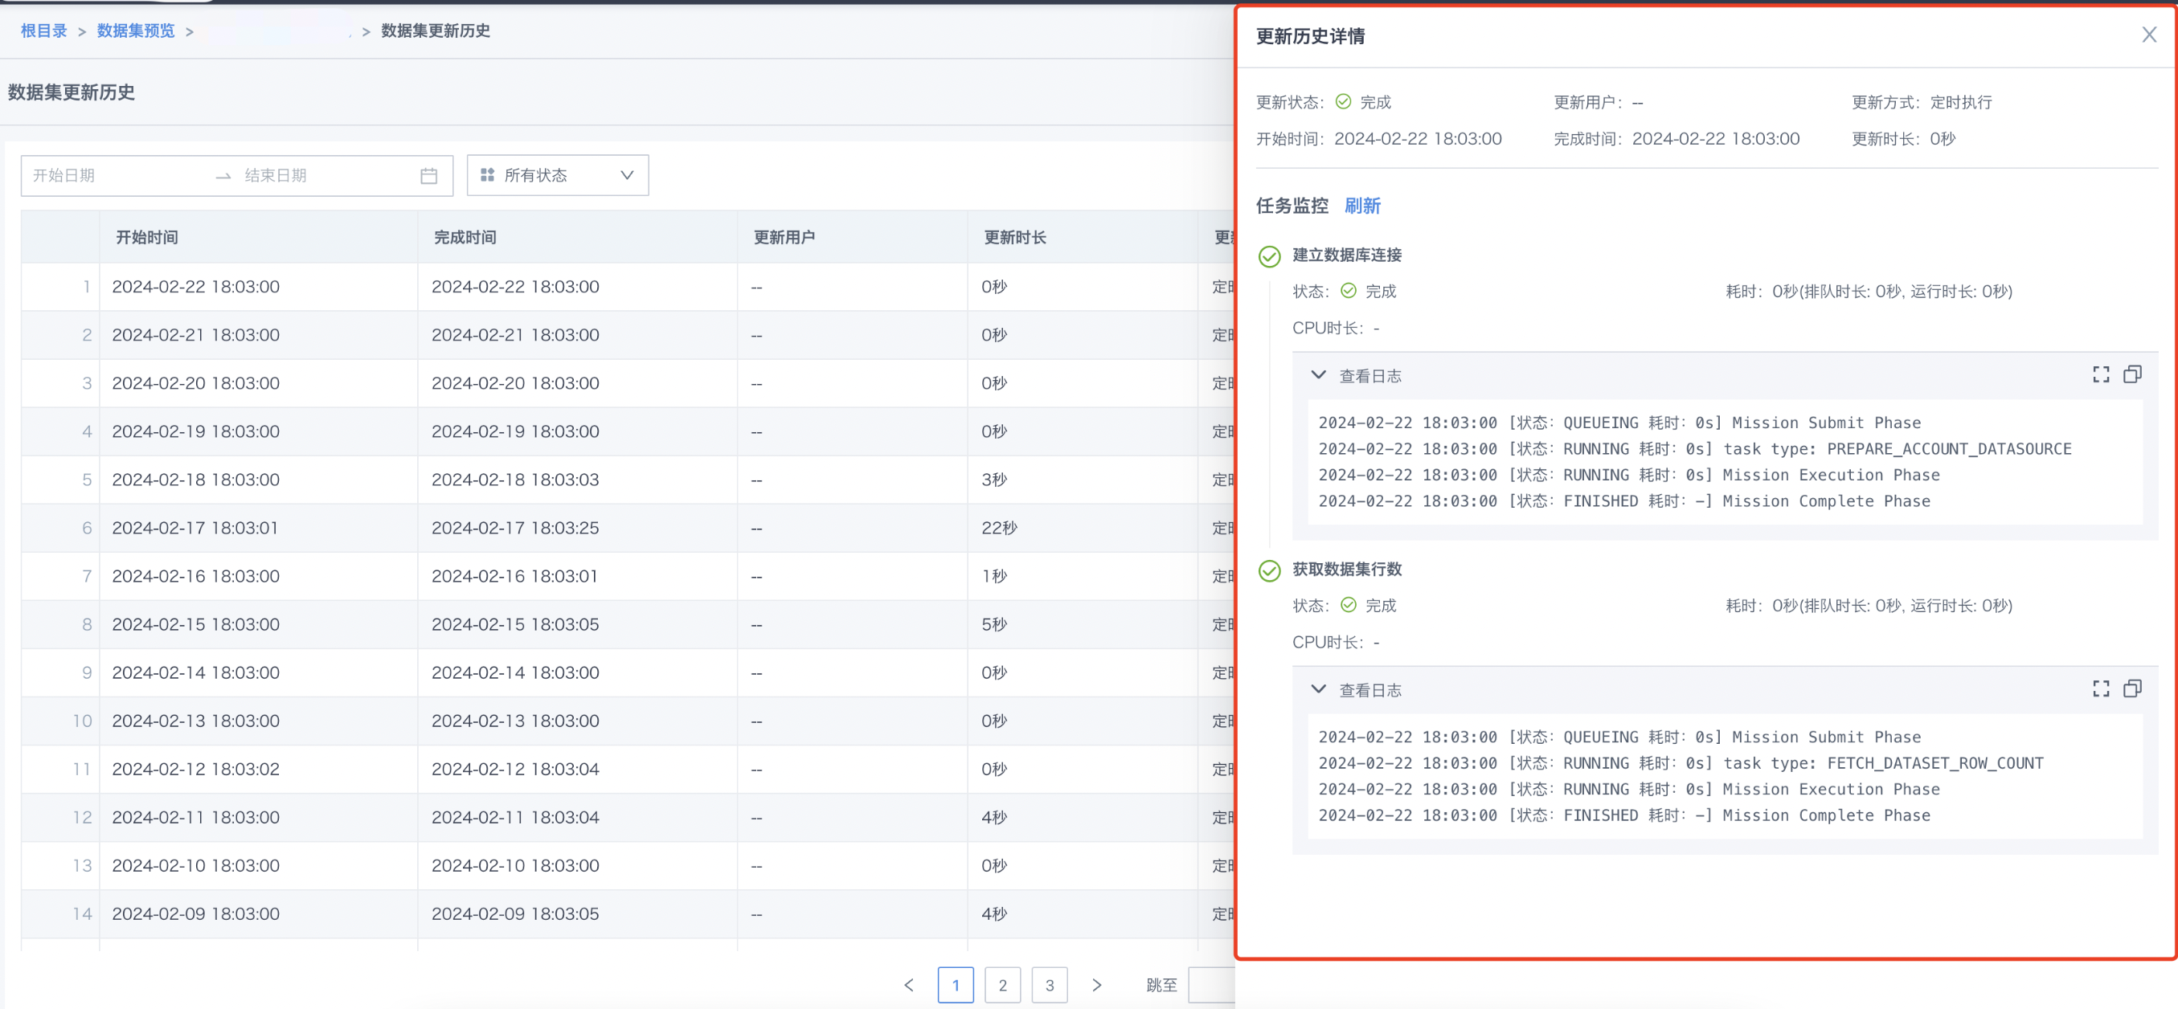This screenshot has width=2178, height=1009.
Task: Click the 跳至 page number input
Action: [x=1212, y=984]
